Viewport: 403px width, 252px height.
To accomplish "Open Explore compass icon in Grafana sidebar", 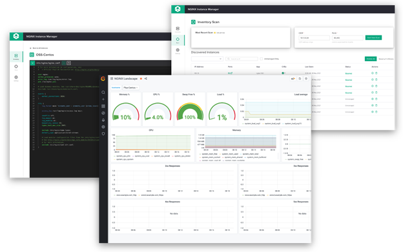I will (103, 113).
